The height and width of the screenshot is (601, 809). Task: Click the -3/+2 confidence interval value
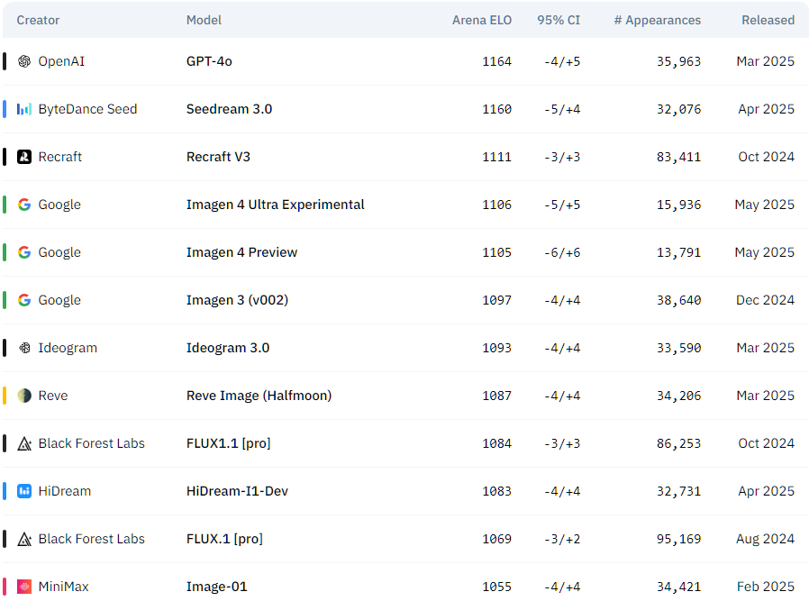tap(562, 539)
